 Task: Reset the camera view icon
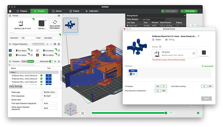point(83,113)
